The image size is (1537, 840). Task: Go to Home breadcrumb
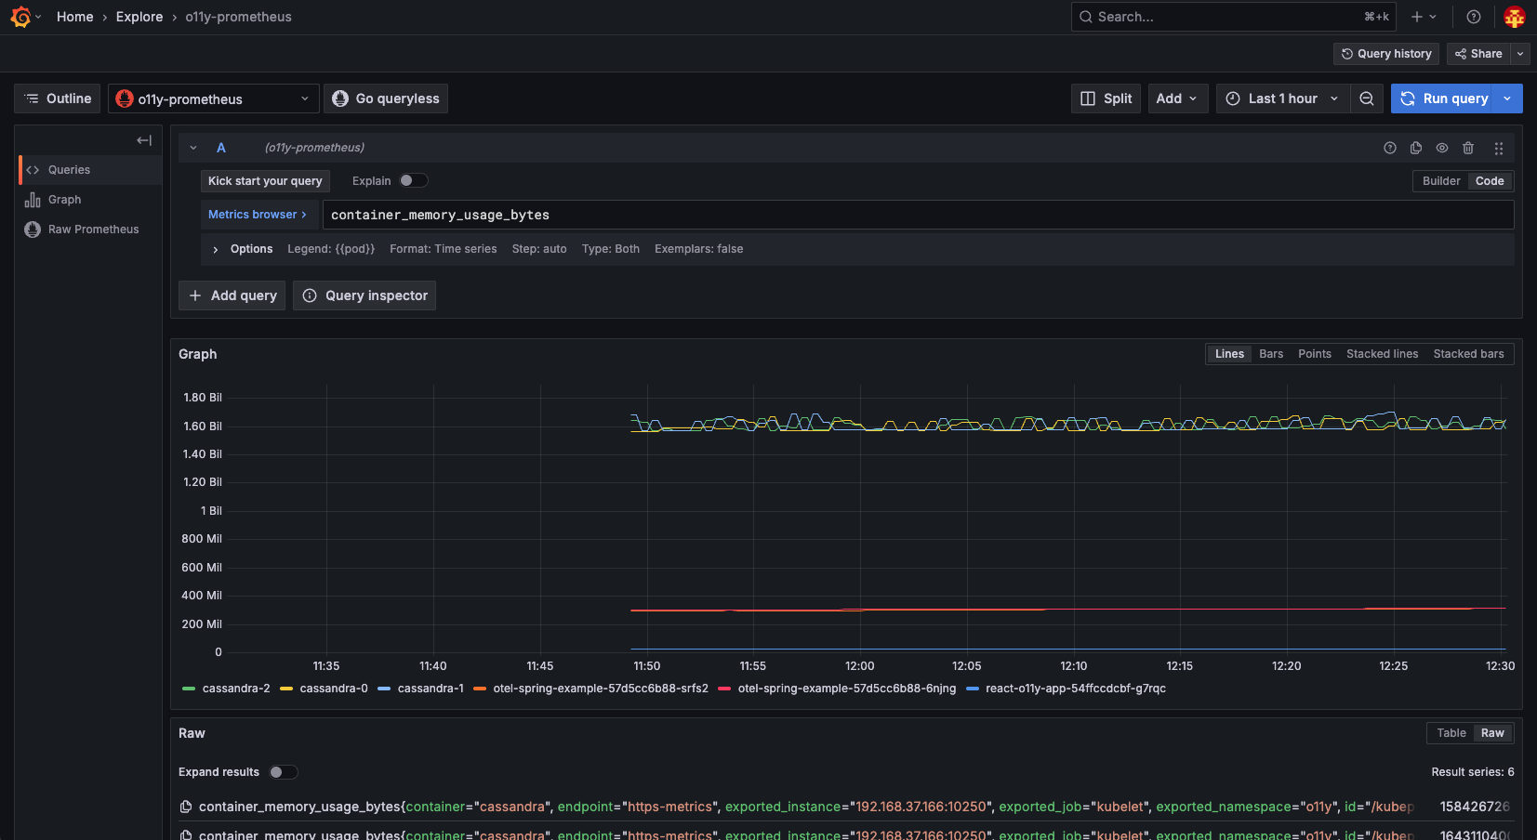(x=74, y=17)
